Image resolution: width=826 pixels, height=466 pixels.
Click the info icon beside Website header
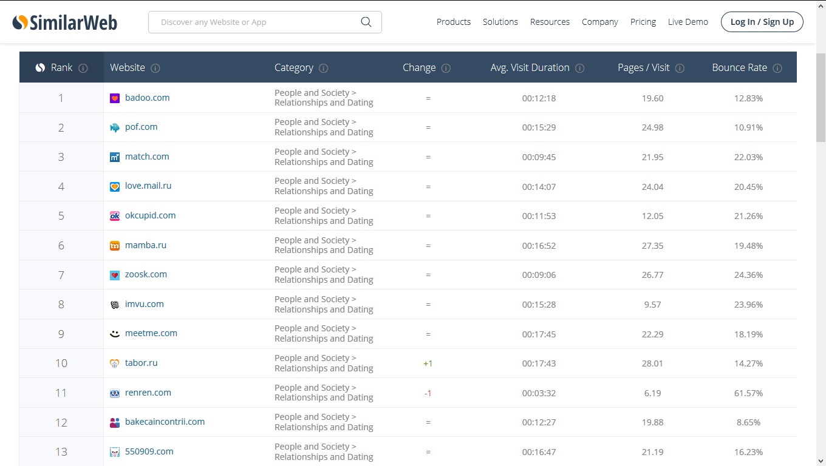[155, 68]
